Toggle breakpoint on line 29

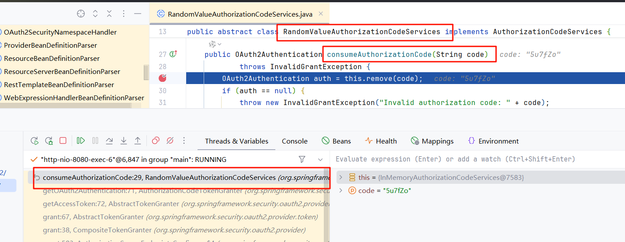(163, 78)
